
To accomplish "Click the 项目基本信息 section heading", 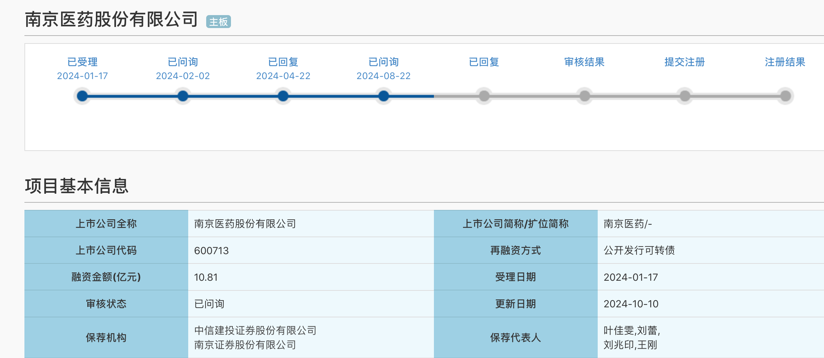I will point(77,186).
